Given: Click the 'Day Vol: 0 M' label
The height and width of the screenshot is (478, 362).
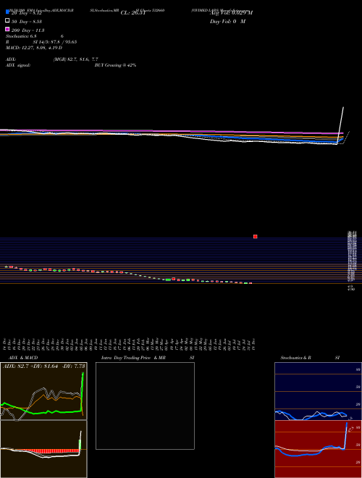Looking at the screenshot, I should click(x=227, y=22).
